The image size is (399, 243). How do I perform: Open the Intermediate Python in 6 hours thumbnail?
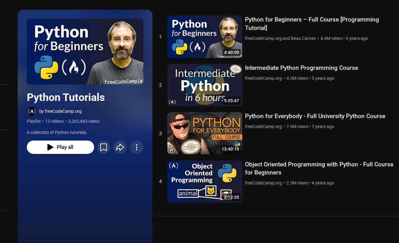coord(205,85)
